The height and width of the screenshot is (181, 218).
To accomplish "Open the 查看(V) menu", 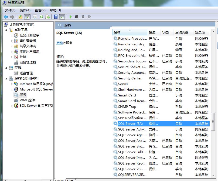I will pos(40,10).
